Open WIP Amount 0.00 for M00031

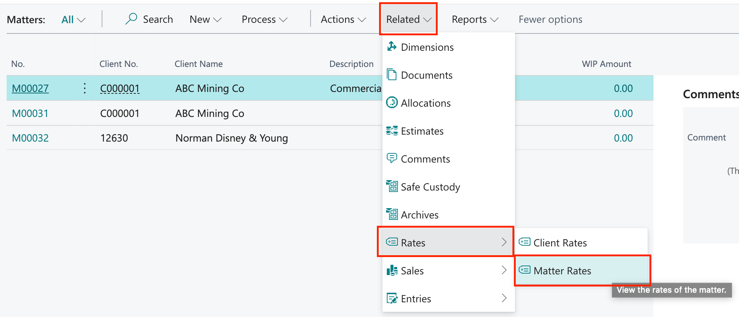pyautogui.click(x=623, y=113)
